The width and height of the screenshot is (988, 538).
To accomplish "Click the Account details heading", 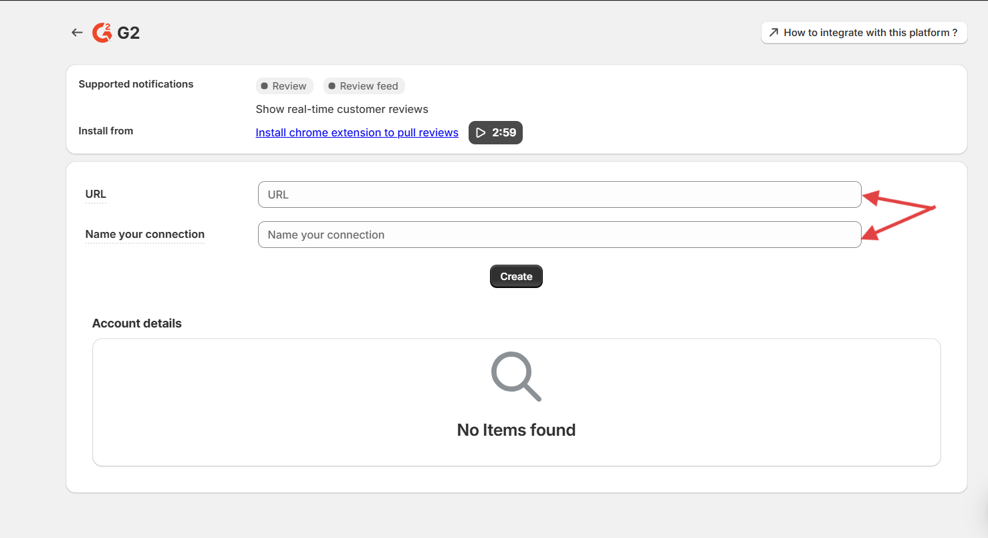I will pyautogui.click(x=137, y=323).
